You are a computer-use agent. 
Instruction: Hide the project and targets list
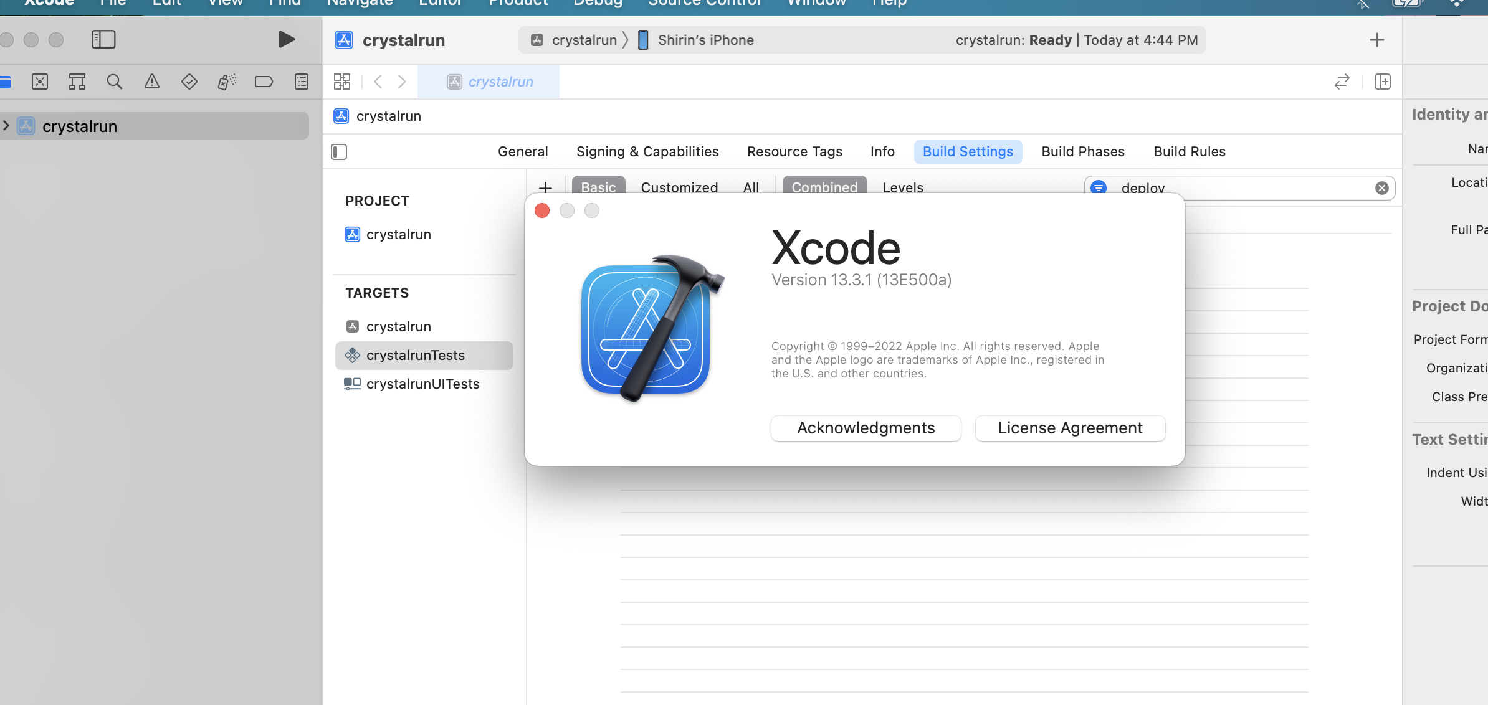tap(339, 152)
